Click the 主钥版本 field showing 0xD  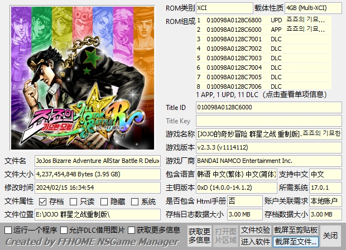(x=236, y=187)
